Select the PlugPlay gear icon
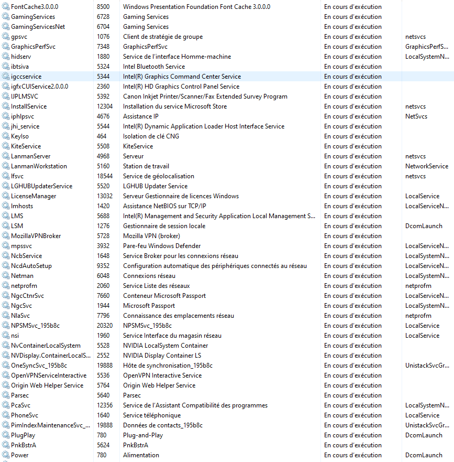Image resolution: width=454 pixels, height=462 pixels. coord(6,435)
